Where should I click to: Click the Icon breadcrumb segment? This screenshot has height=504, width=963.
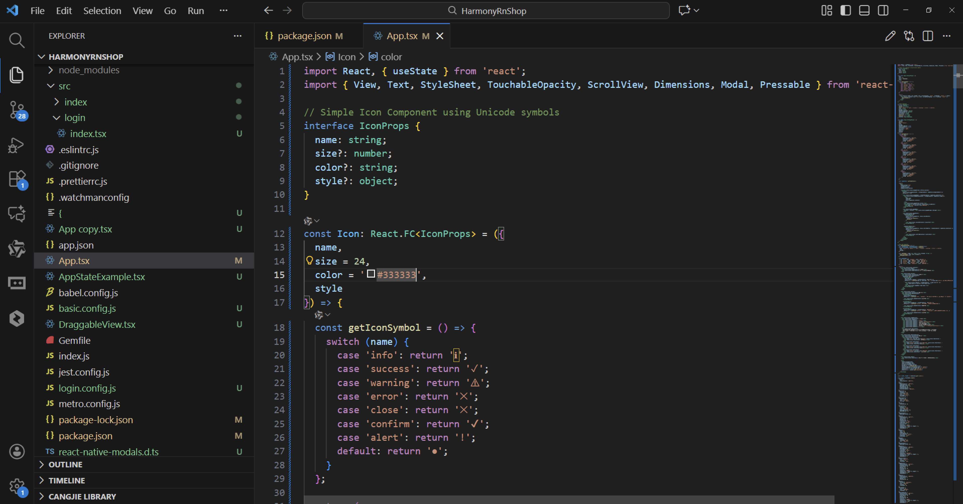(346, 57)
